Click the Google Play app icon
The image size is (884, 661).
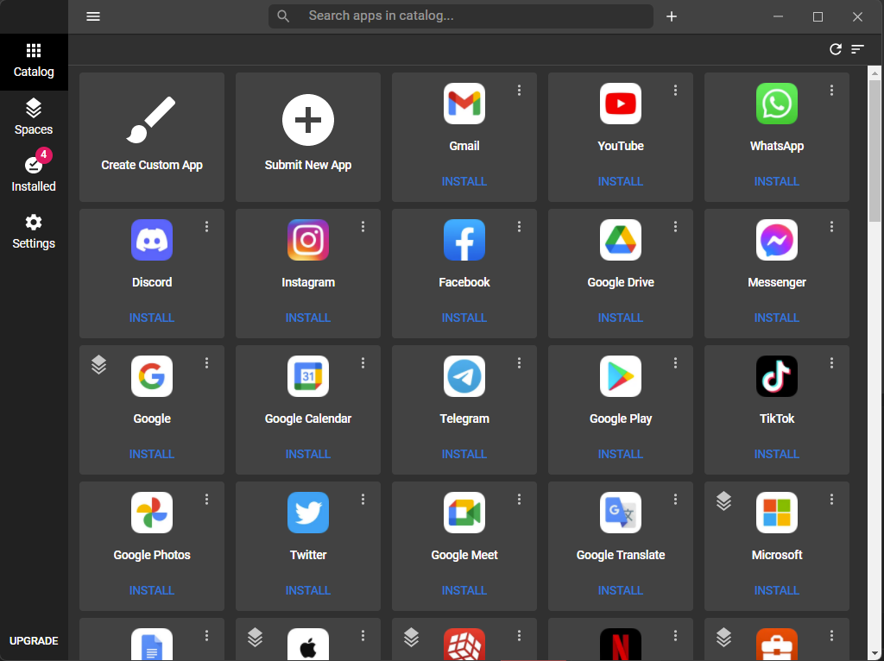620,376
